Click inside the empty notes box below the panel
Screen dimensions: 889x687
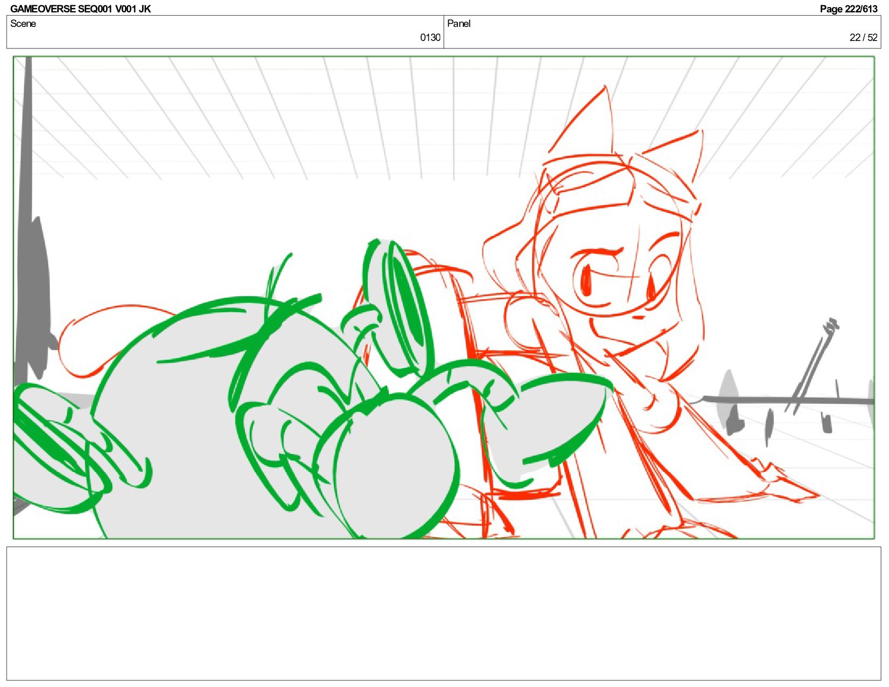click(x=443, y=613)
